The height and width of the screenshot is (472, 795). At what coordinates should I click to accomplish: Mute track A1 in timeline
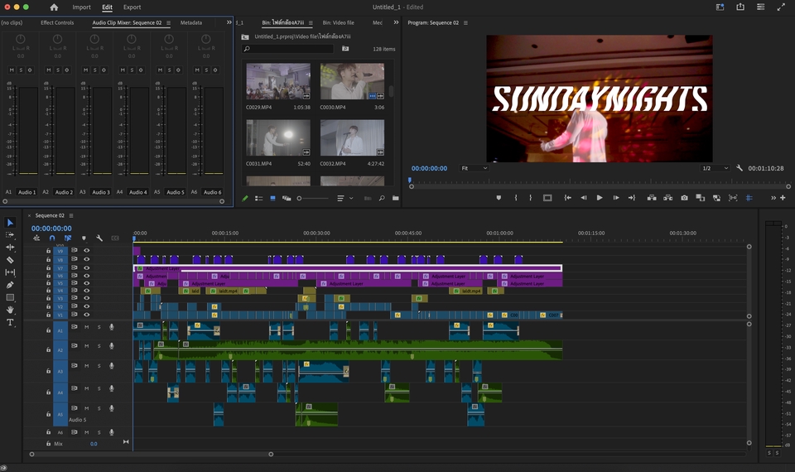(86, 327)
